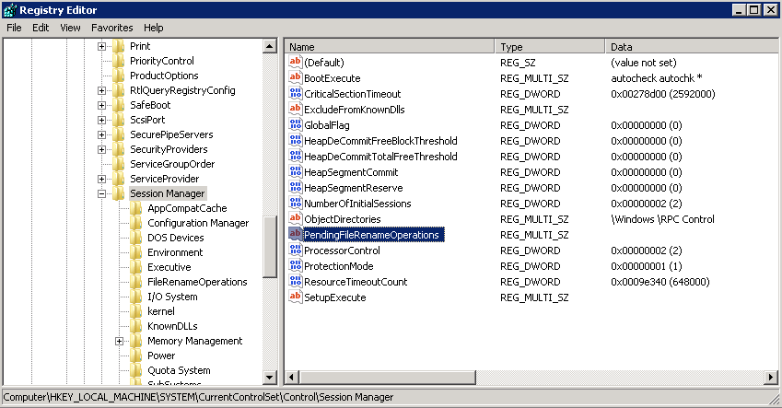Click the FileRenameOperations folder icon
Image resolution: width=782 pixels, height=408 pixels.
point(136,282)
